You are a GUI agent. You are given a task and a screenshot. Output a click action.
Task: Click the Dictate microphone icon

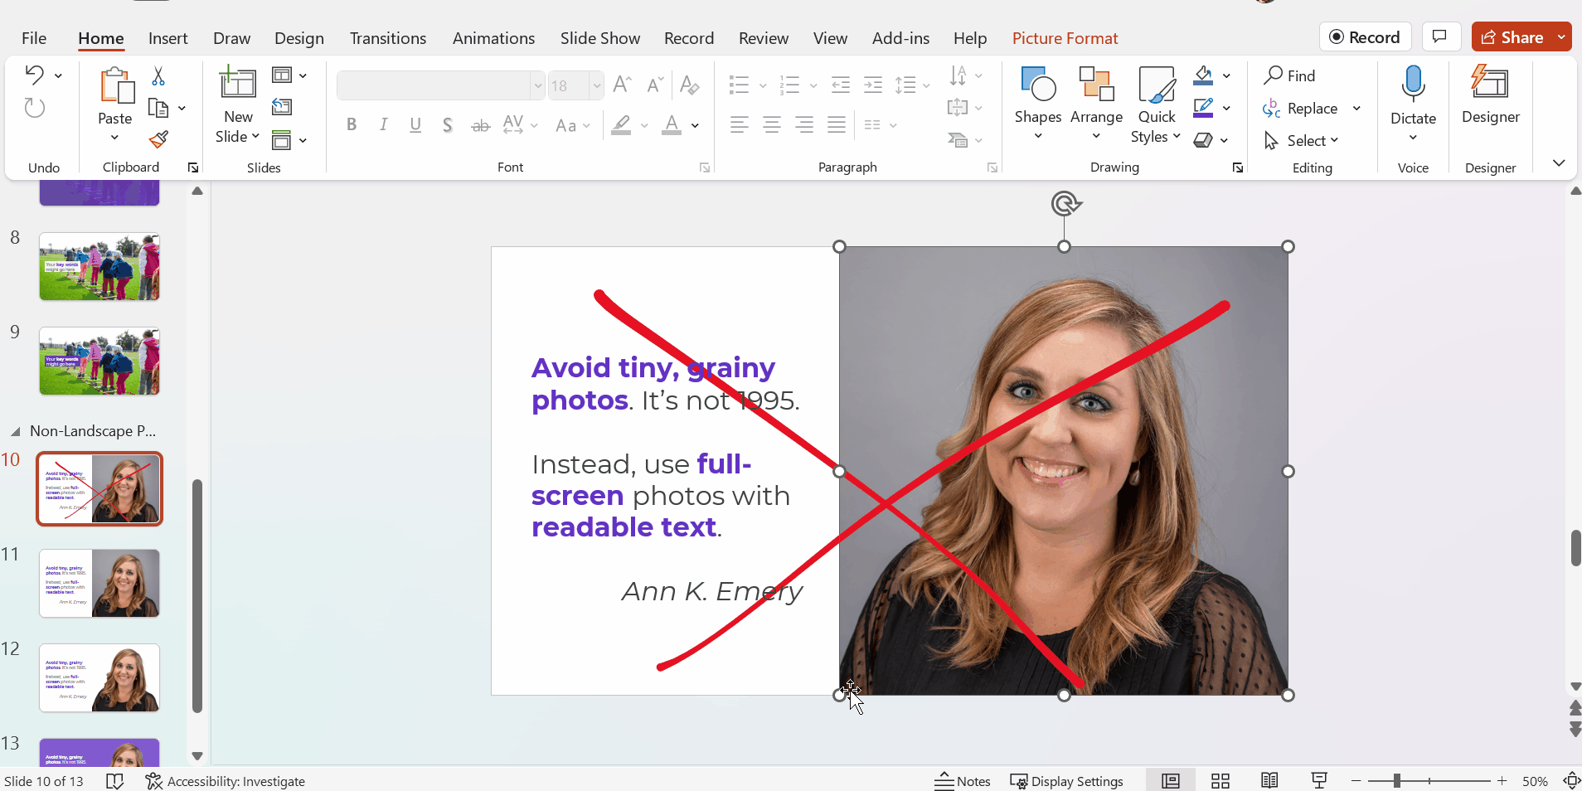(x=1413, y=85)
